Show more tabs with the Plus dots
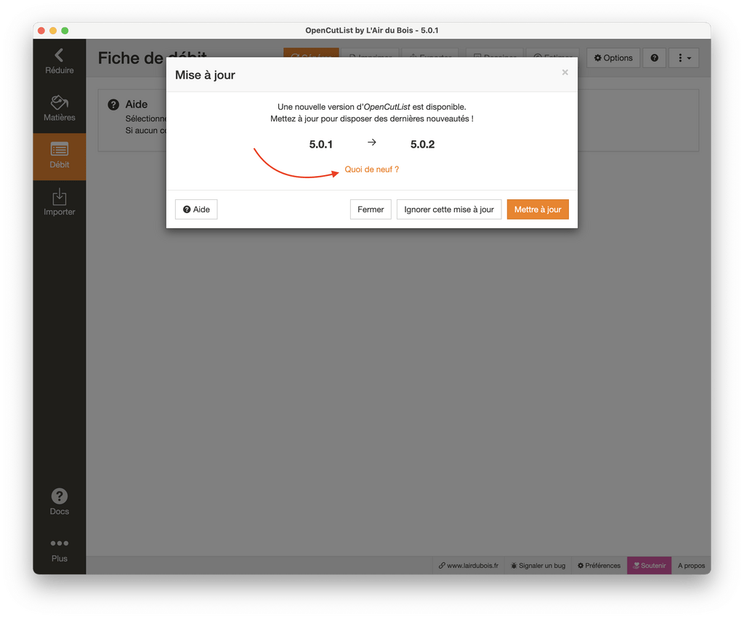This screenshot has width=744, height=618. (x=60, y=550)
